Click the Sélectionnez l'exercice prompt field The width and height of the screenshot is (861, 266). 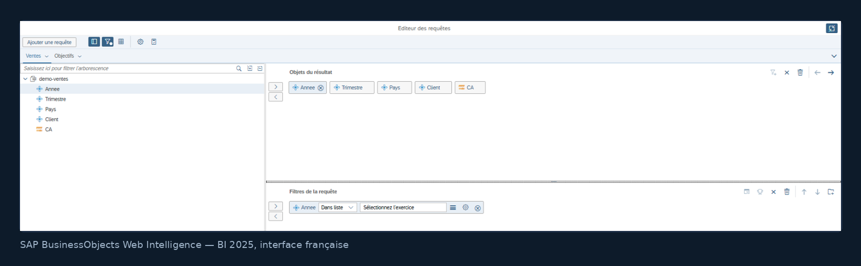[x=403, y=207]
